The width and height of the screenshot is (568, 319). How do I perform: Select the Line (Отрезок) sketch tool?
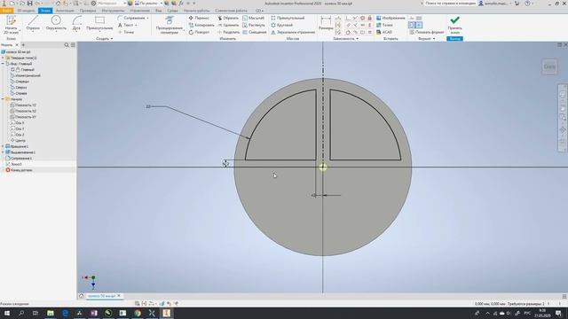pos(33,23)
